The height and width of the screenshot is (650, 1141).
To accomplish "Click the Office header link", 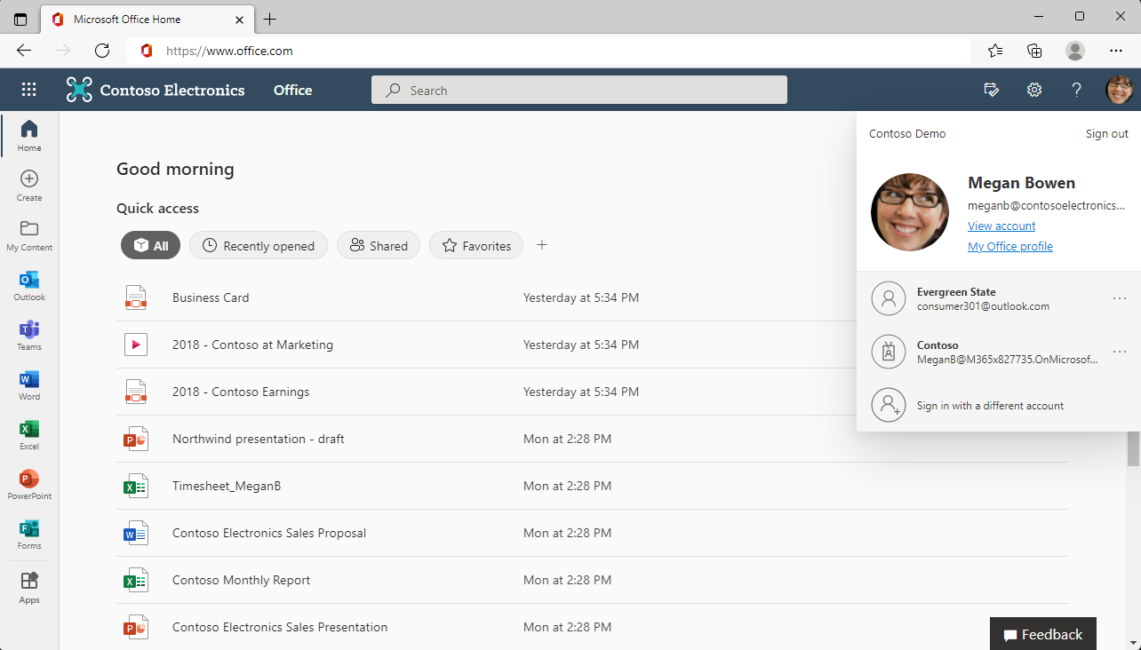I will pos(293,90).
